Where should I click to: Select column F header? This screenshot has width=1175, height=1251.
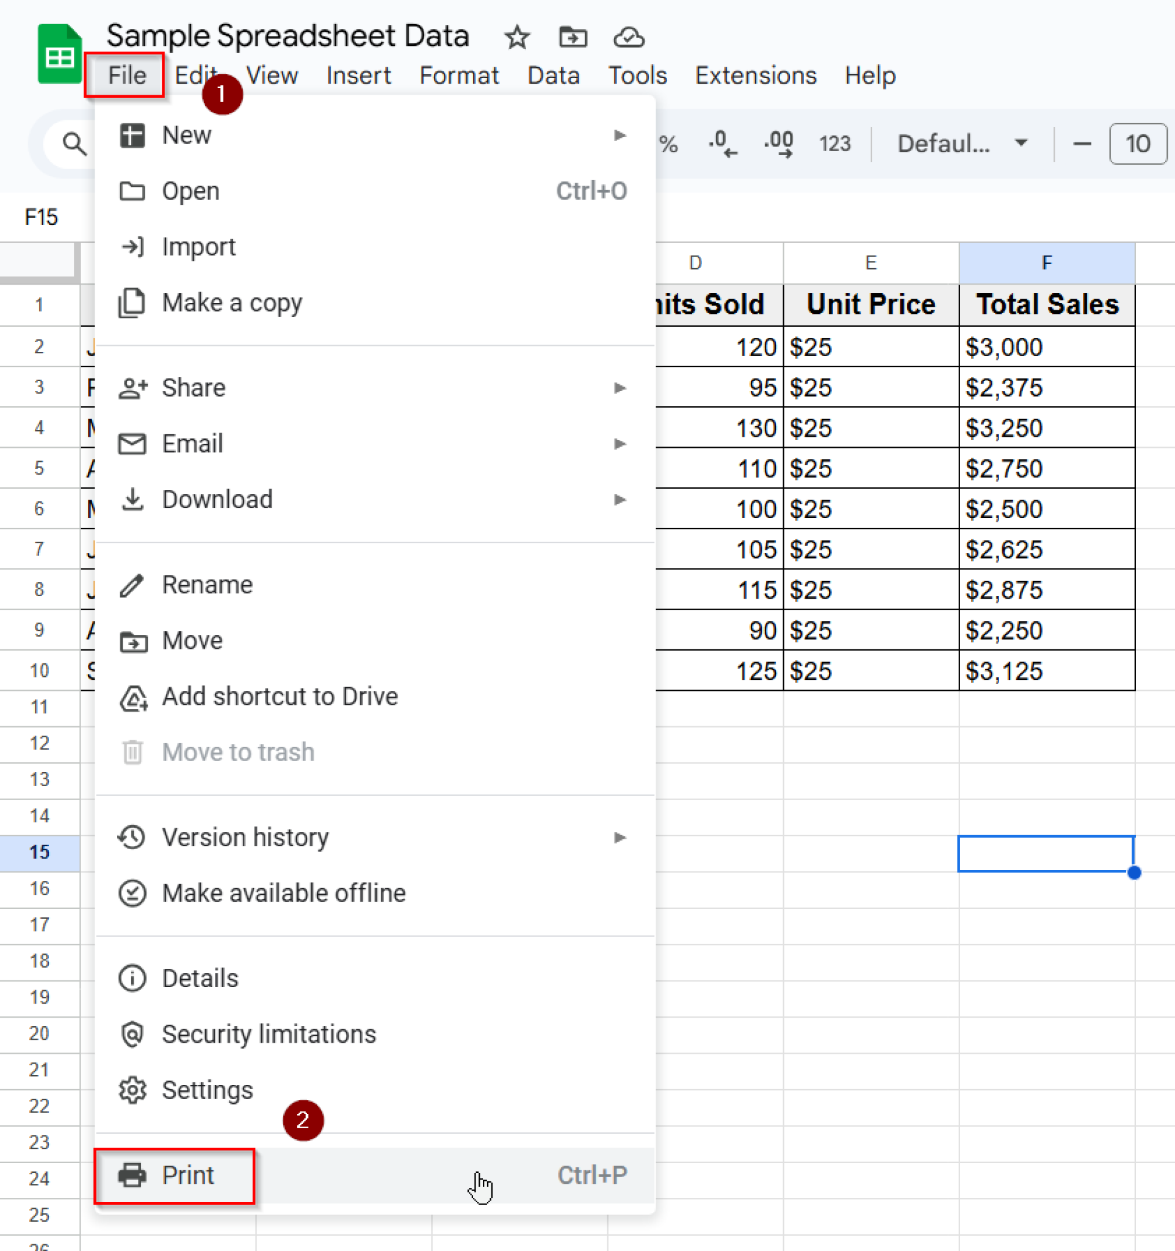point(1046,263)
